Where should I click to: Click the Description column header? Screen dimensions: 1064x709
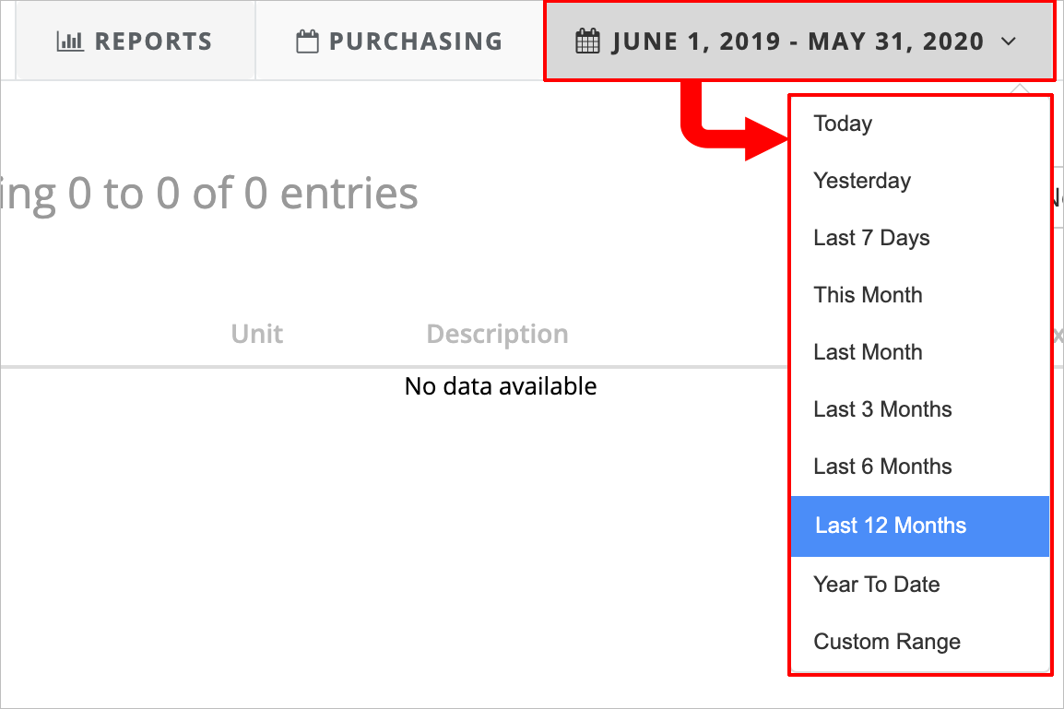(497, 333)
